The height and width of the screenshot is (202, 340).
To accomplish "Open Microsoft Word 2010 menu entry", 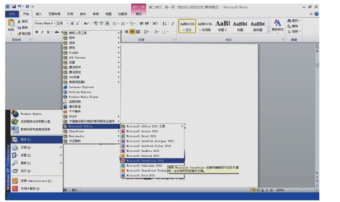I will (x=152, y=175).
